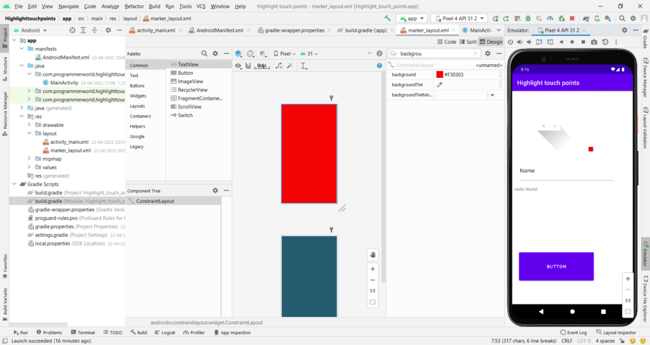Screen dimensions: 650x345
Task: Show hidden editor tabs chevron
Action: click(x=498, y=30)
